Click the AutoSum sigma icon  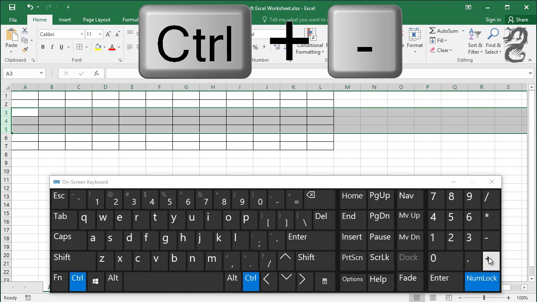[432, 31]
